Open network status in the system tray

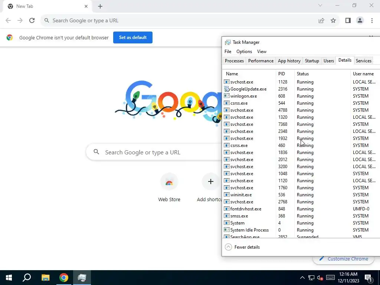click(311, 278)
